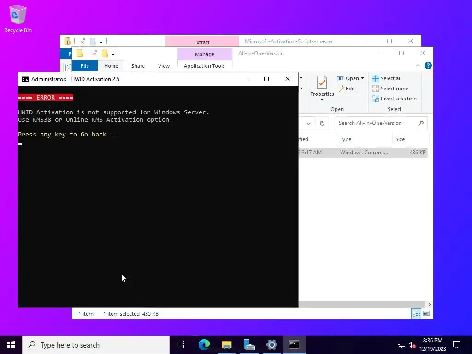Click Select all in the ribbon
The width and height of the screenshot is (472, 354).
387,78
